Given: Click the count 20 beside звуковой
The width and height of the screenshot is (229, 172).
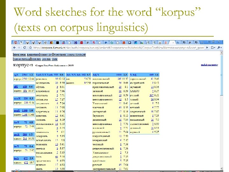Looking at the screenshot, I should [x=120, y=91].
